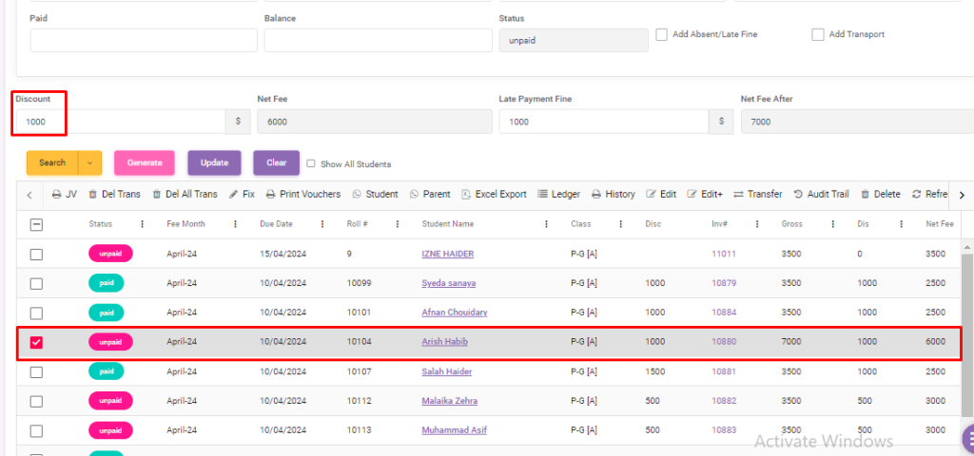Open Arish Habib student link
This screenshot has width=974, height=456.
click(x=444, y=342)
